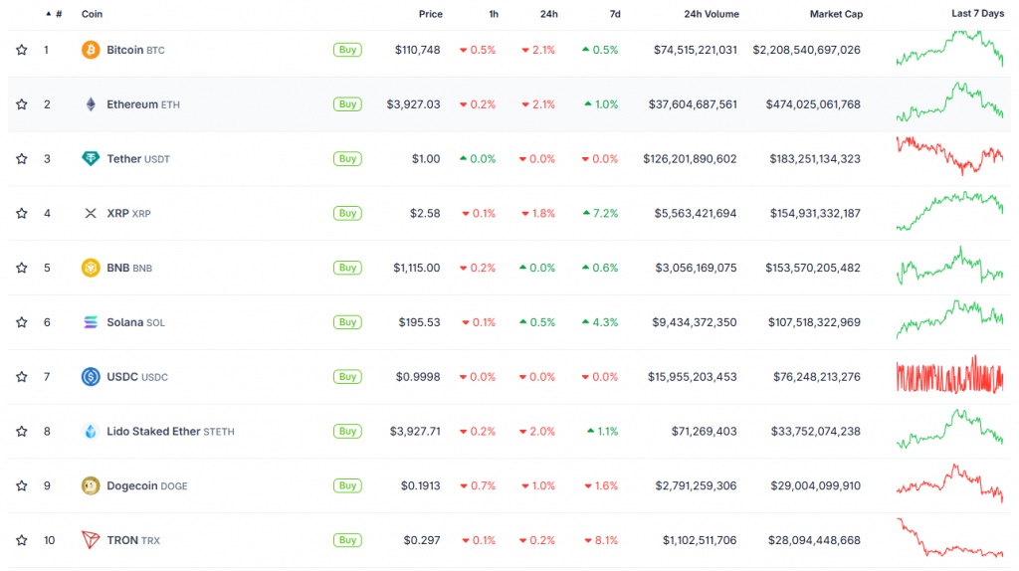Click the BNB yellow logo icon
Viewport: 1019px width, 571px height.
click(91, 268)
